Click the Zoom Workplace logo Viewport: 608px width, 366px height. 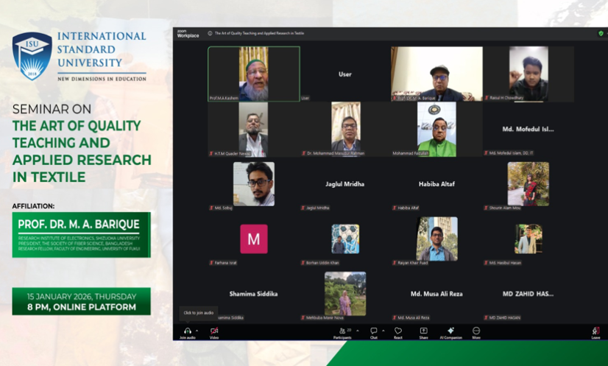click(x=188, y=34)
